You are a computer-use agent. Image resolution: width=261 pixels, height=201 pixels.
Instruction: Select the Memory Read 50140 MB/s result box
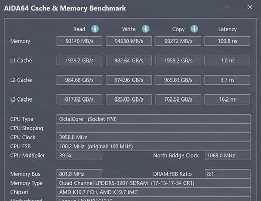tap(79, 41)
